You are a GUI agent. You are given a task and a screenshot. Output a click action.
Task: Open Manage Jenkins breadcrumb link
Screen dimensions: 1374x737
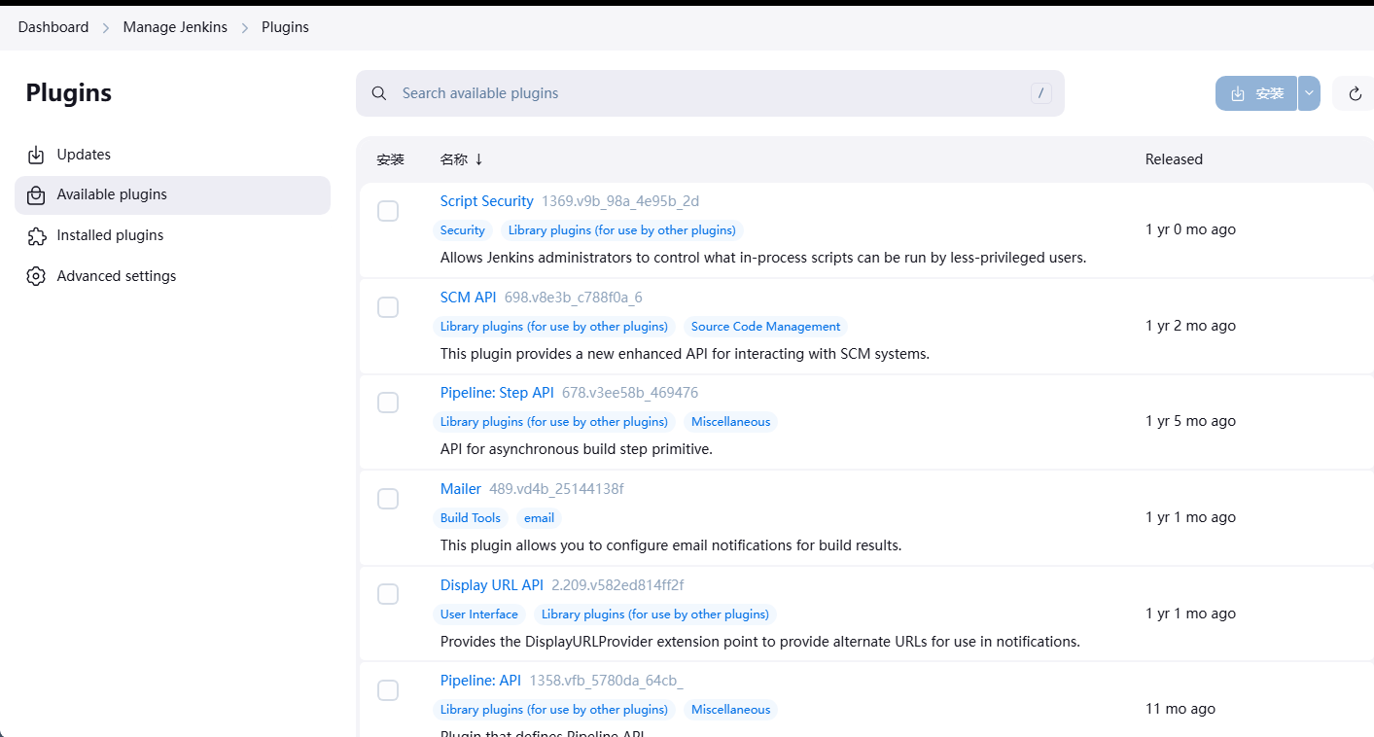click(175, 27)
